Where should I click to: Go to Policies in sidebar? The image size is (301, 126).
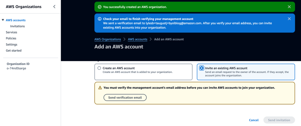point(11,38)
